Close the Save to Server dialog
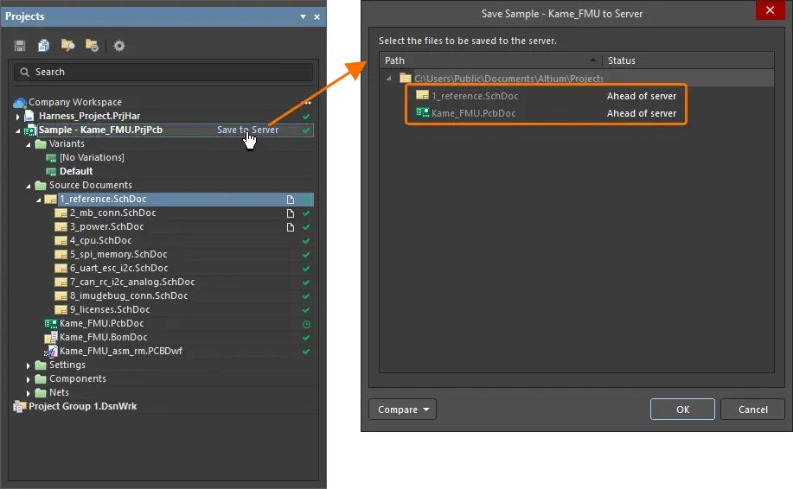The height and width of the screenshot is (489, 793). tap(770, 10)
